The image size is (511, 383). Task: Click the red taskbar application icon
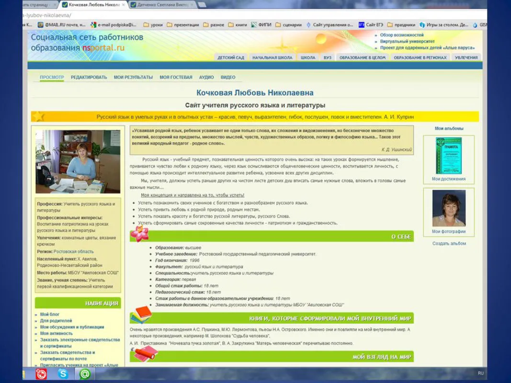point(42,374)
